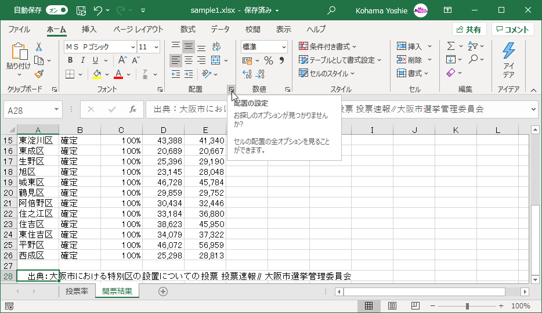Expand conditional formatting menu
Image resolution: width=542 pixels, height=313 pixels.
tap(327, 46)
